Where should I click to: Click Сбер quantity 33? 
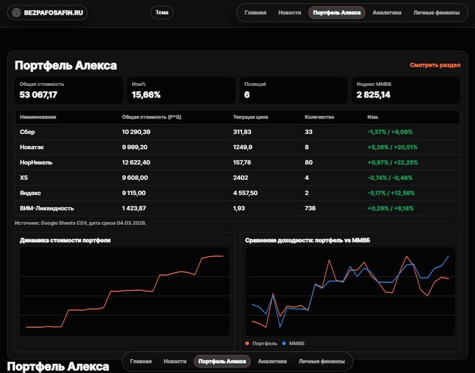[x=308, y=132]
